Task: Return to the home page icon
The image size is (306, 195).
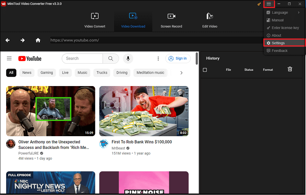Action: pos(38,40)
